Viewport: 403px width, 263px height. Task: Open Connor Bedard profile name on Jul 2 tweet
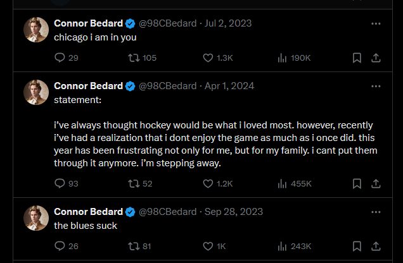point(88,23)
